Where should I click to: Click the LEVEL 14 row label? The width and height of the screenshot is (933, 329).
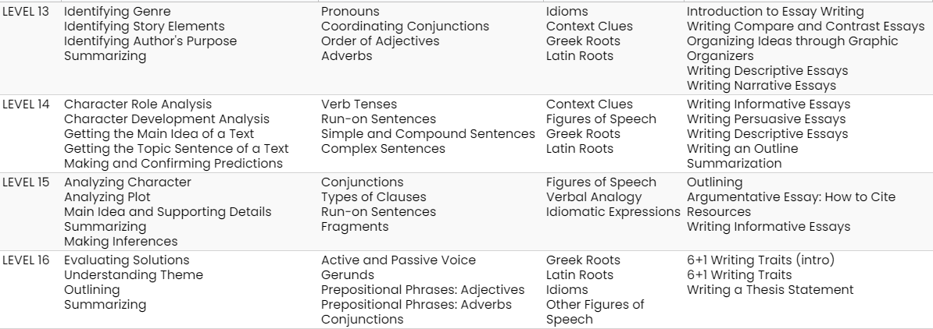pos(26,104)
